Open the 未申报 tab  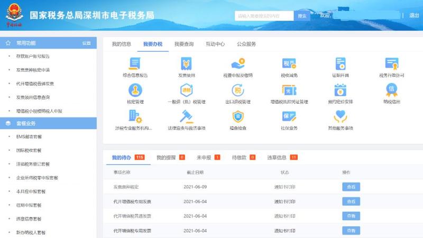[x=204, y=157]
